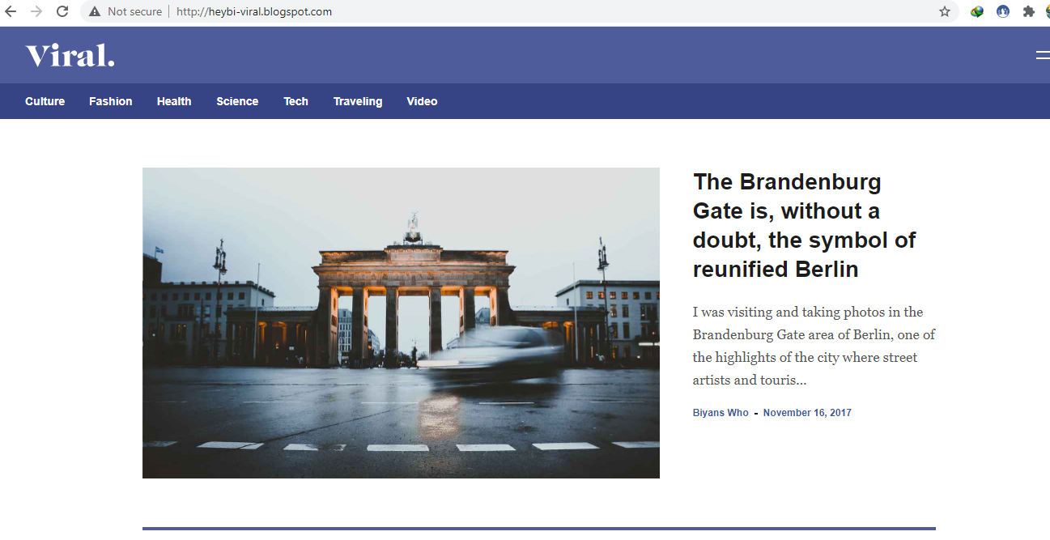This screenshot has width=1050, height=540.
Task: Open the Tech category
Action: pyautogui.click(x=296, y=101)
